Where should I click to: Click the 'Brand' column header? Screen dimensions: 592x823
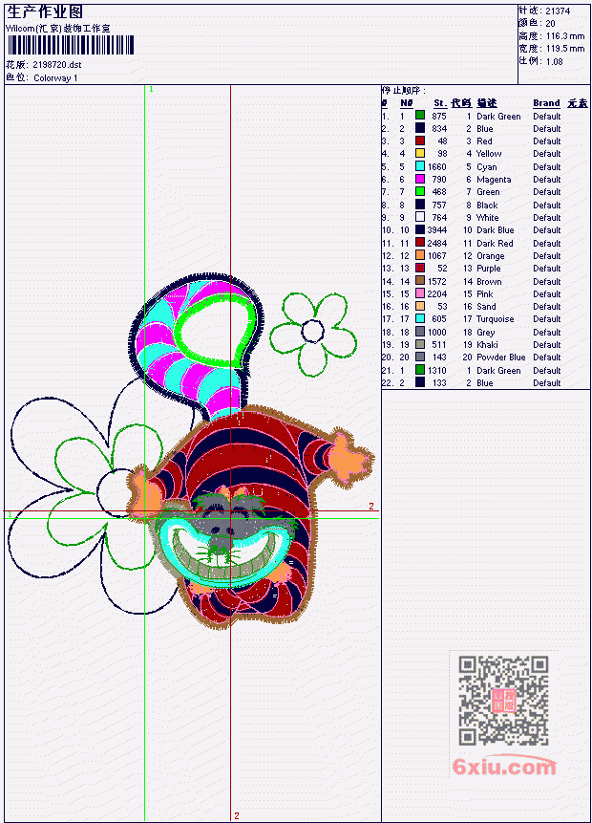(x=546, y=103)
